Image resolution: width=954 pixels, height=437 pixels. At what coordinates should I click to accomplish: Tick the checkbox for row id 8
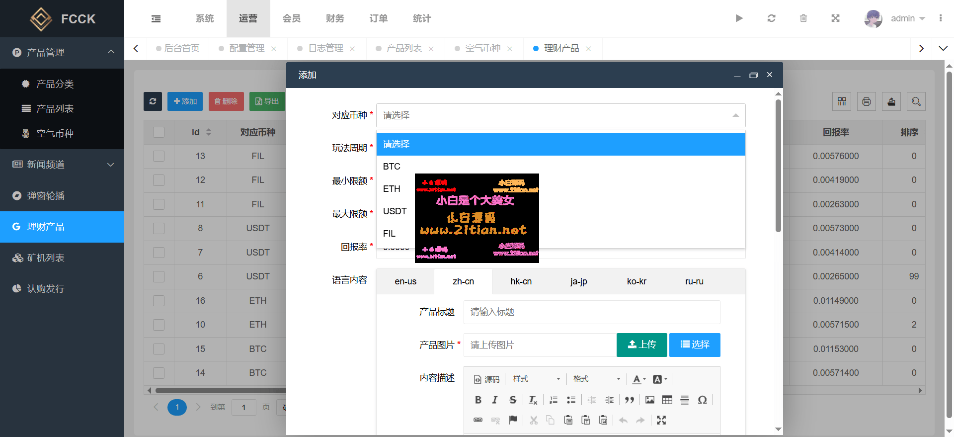click(159, 228)
